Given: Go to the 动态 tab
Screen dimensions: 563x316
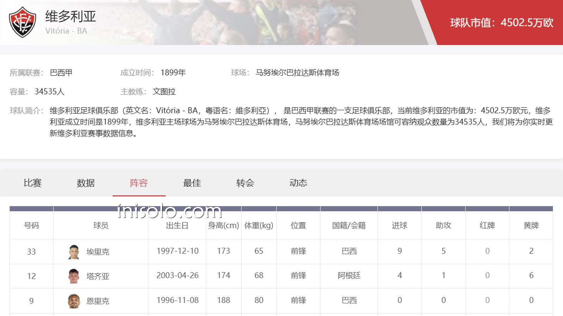Looking at the screenshot, I should (298, 183).
